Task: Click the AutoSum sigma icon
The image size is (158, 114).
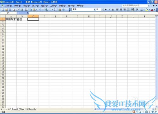Action: pos(50,9)
